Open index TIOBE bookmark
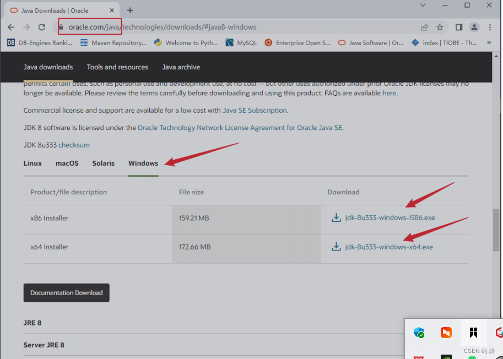This screenshot has width=503, height=359. [444, 42]
